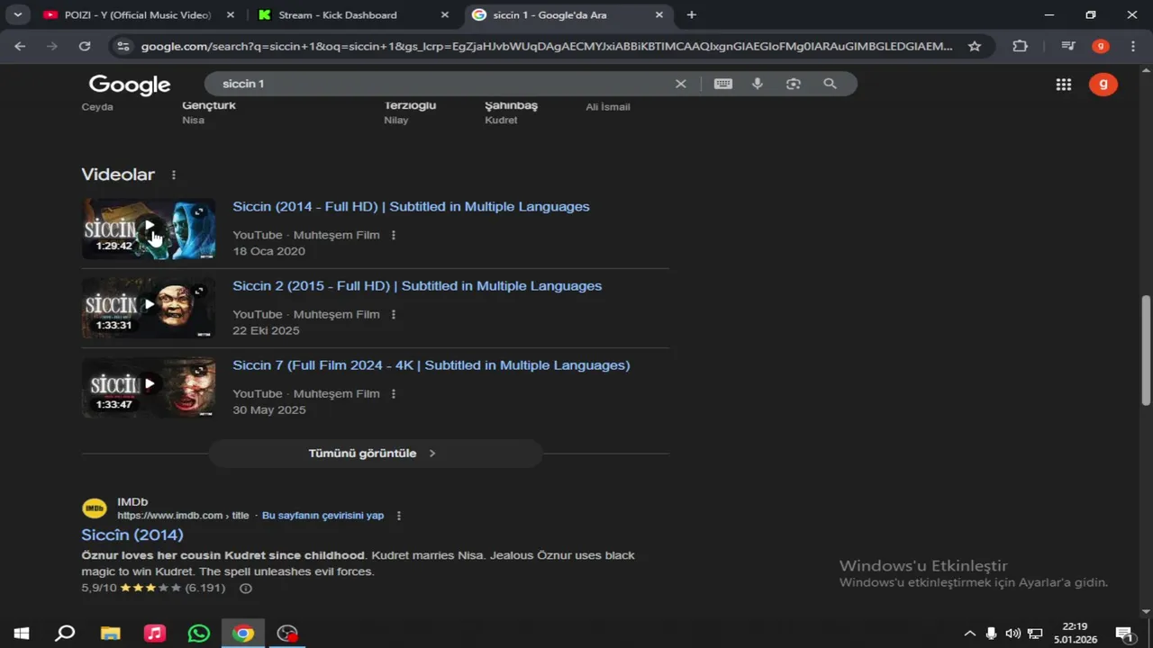Close the Kick Dashboard tab
This screenshot has height=648, width=1153.
tap(445, 15)
